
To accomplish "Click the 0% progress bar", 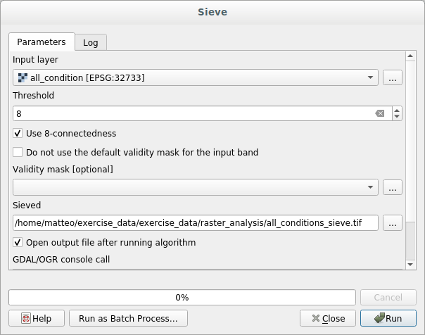I will click(182, 298).
